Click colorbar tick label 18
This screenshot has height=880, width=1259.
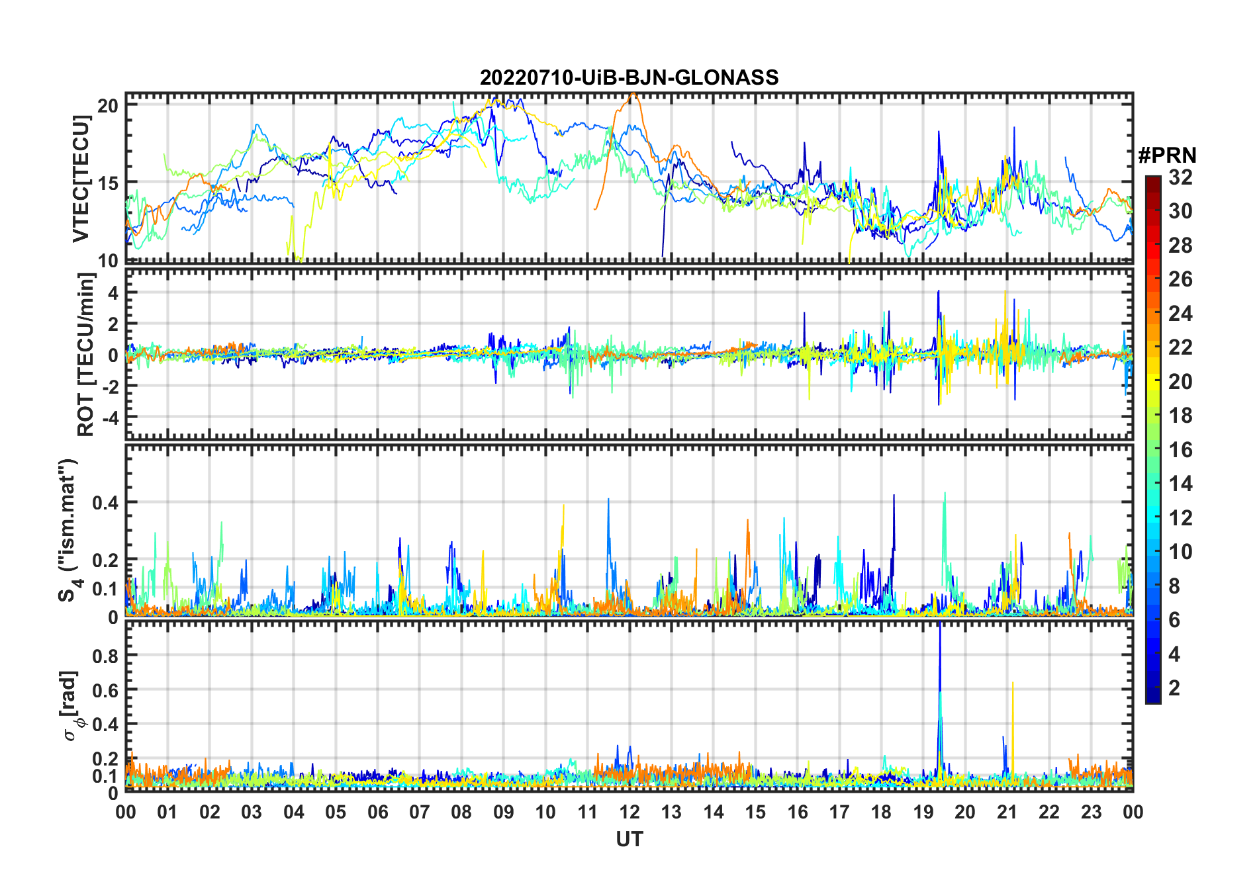tap(1180, 416)
